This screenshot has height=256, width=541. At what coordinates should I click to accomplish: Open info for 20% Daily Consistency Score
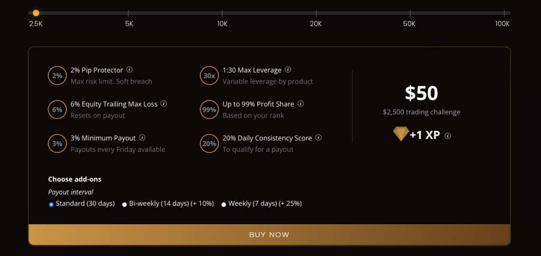click(x=318, y=138)
